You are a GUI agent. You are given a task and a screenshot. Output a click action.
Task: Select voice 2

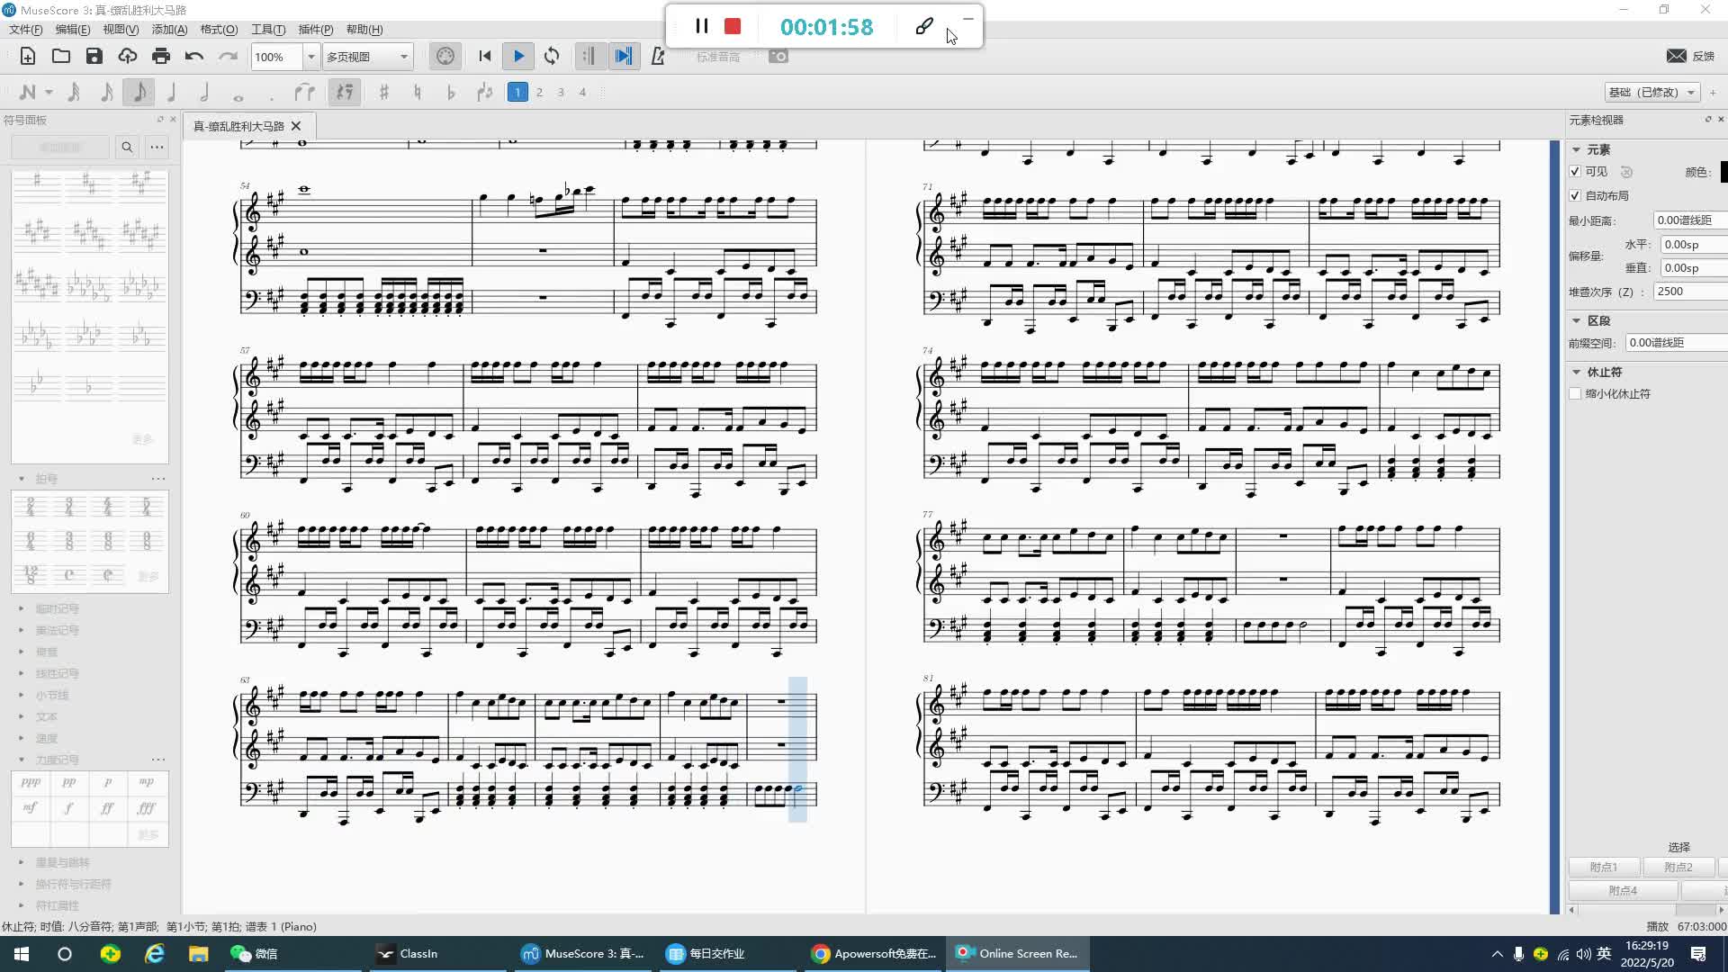click(x=539, y=92)
